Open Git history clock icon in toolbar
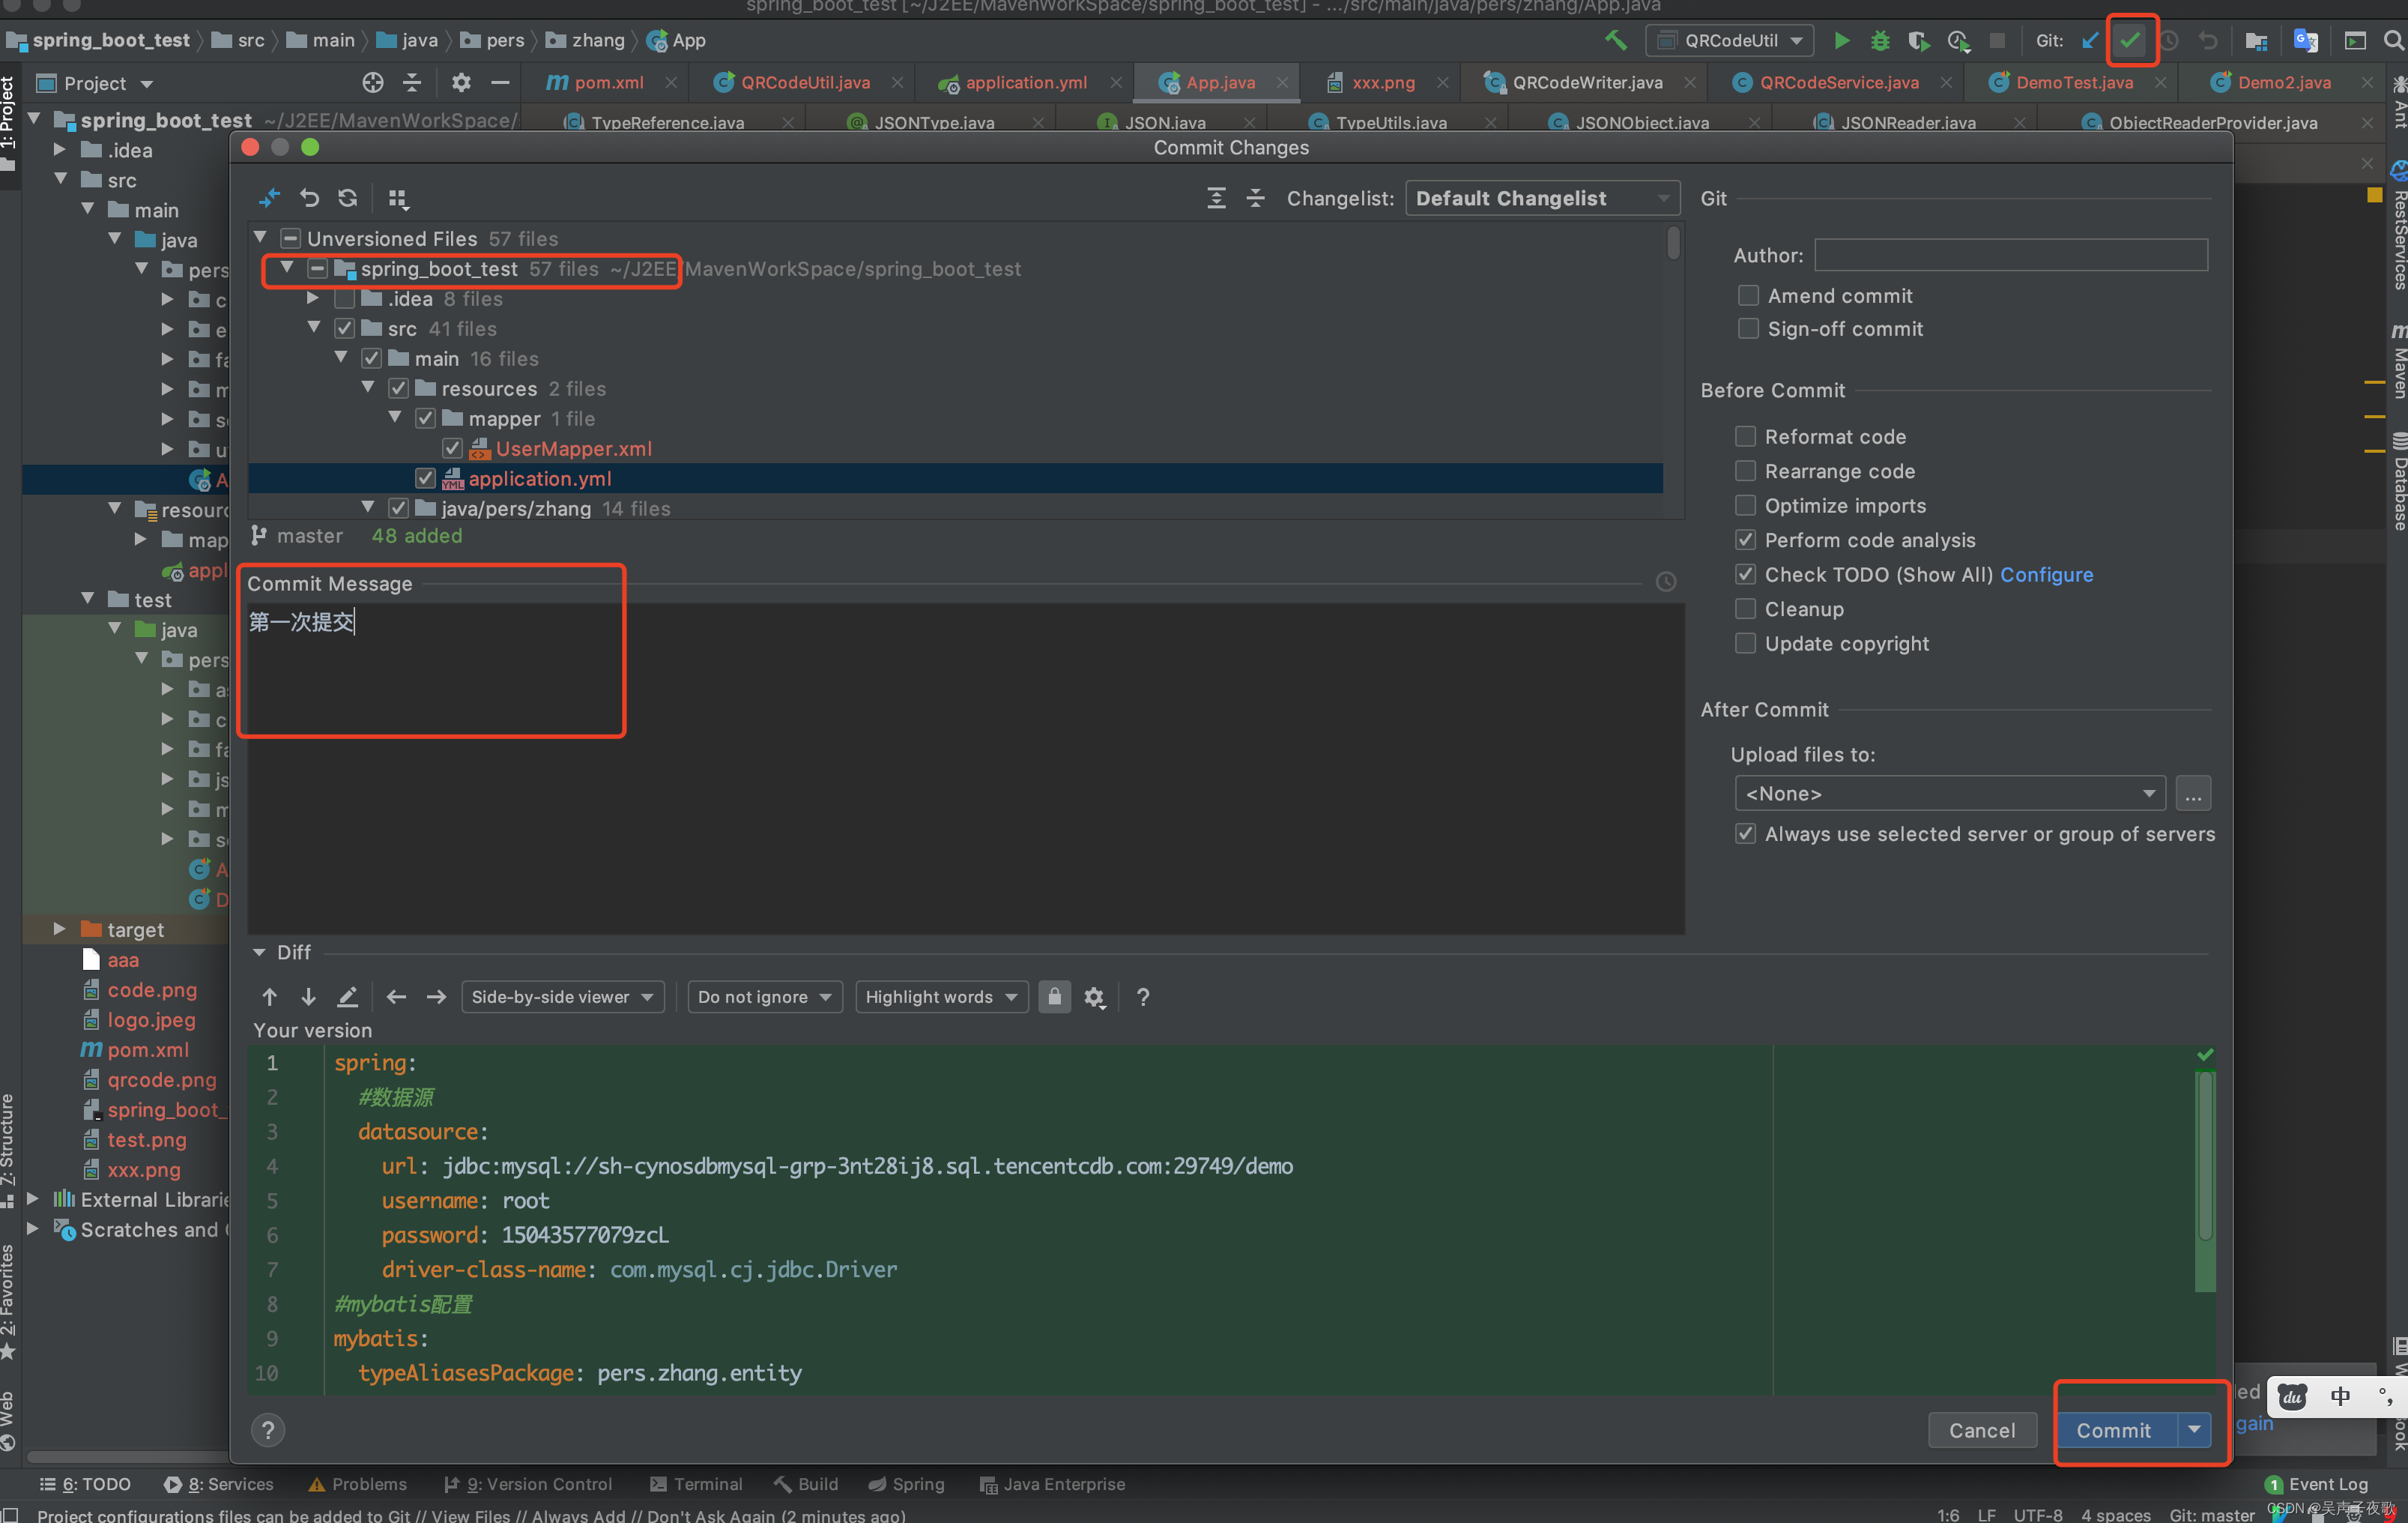 click(x=2168, y=41)
